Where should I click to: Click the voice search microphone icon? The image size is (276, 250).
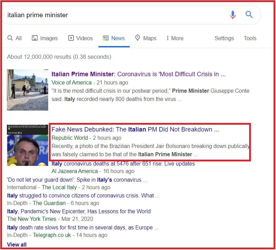(x=233, y=15)
